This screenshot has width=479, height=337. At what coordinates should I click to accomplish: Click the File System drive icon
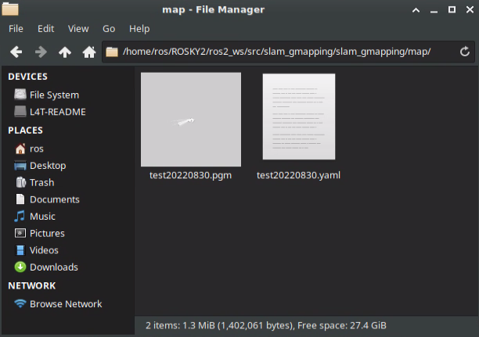coord(20,95)
